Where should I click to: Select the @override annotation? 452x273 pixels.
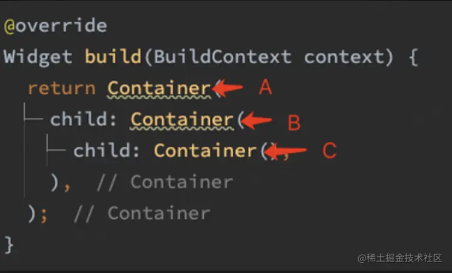[55, 26]
